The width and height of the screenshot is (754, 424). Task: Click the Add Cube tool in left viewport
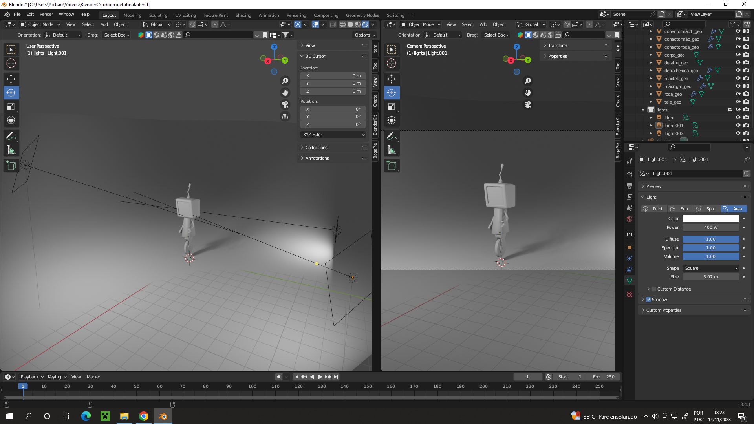click(11, 166)
